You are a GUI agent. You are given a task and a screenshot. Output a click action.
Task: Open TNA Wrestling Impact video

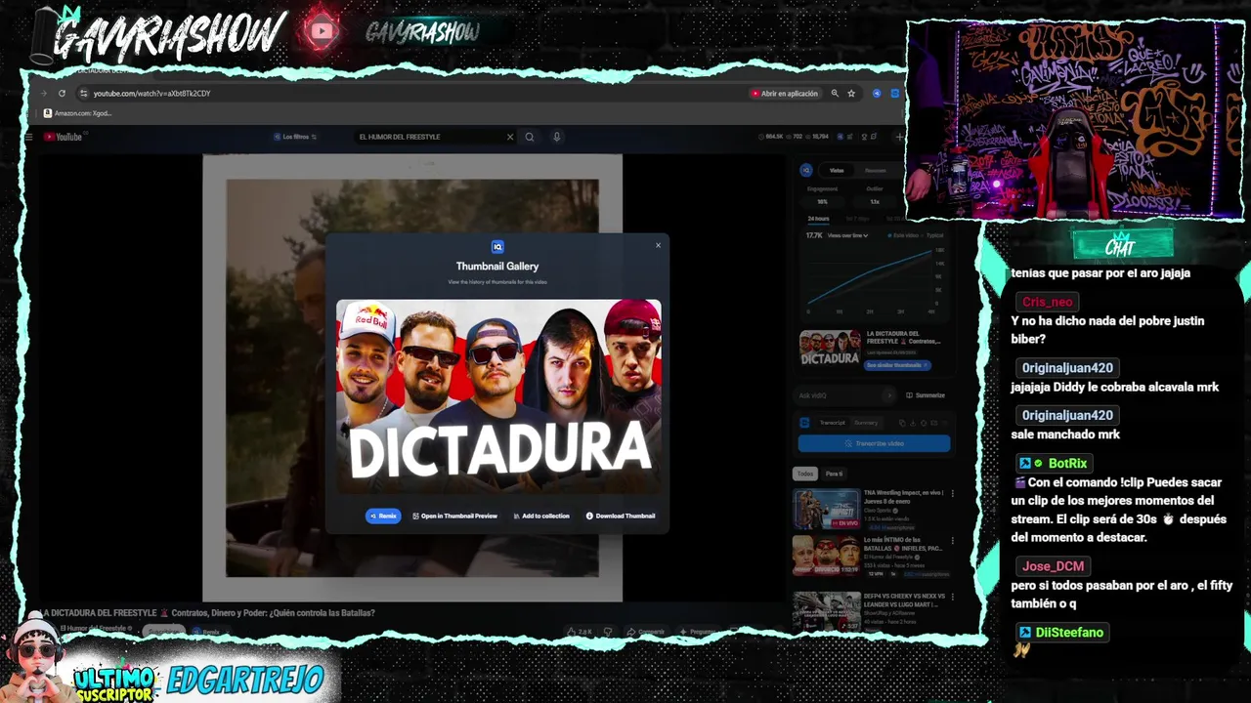pyautogui.click(x=826, y=509)
